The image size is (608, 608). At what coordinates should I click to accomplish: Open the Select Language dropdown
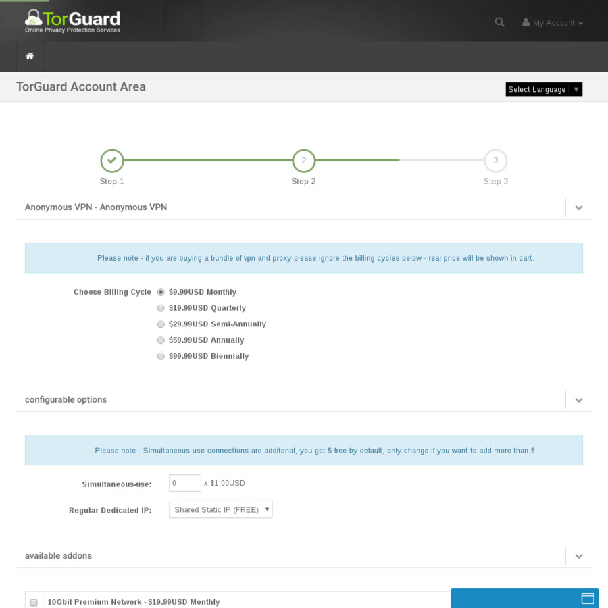coord(544,89)
